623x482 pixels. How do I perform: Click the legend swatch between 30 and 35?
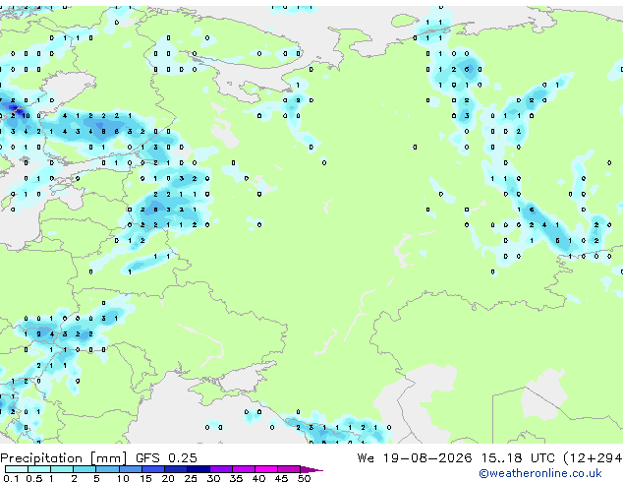pos(220,469)
